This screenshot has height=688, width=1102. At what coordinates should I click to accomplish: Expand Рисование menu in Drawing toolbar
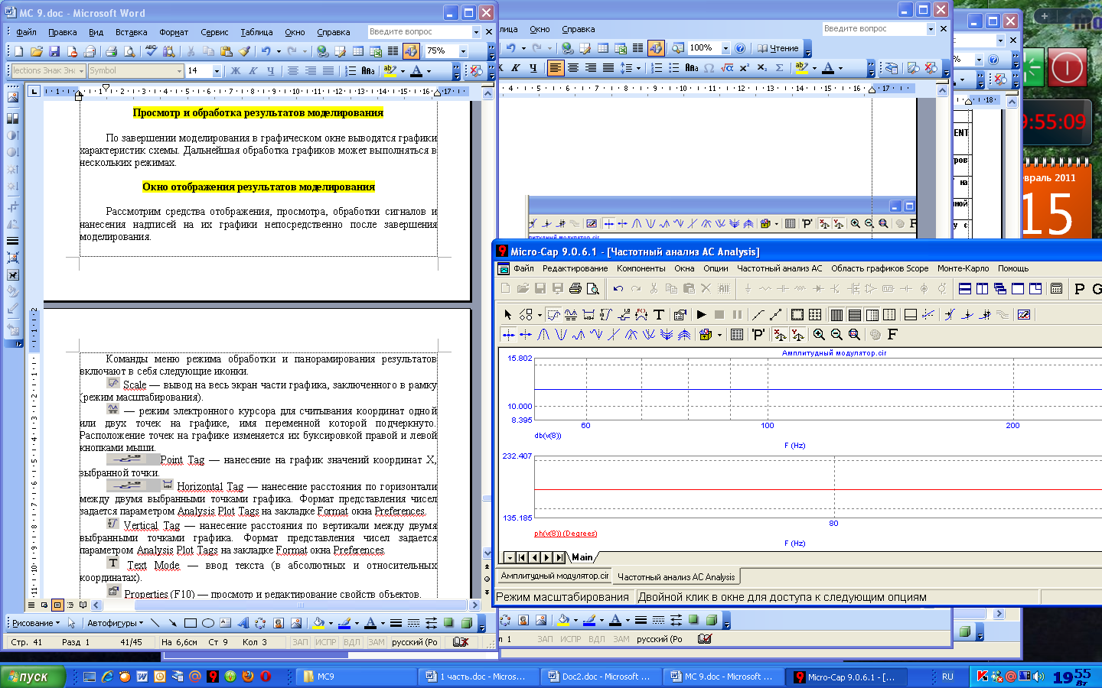tap(36, 623)
